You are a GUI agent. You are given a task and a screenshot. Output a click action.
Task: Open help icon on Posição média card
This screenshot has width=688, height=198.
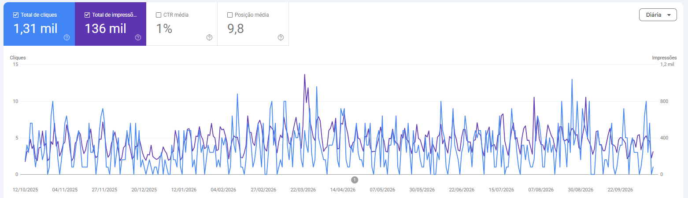pyautogui.click(x=281, y=37)
